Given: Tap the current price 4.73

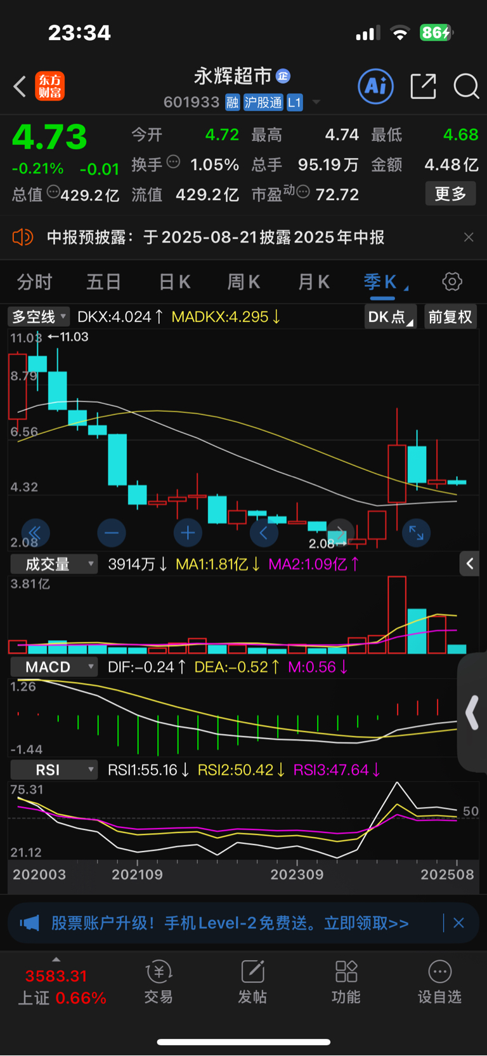Looking at the screenshot, I should click(x=49, y=137).
